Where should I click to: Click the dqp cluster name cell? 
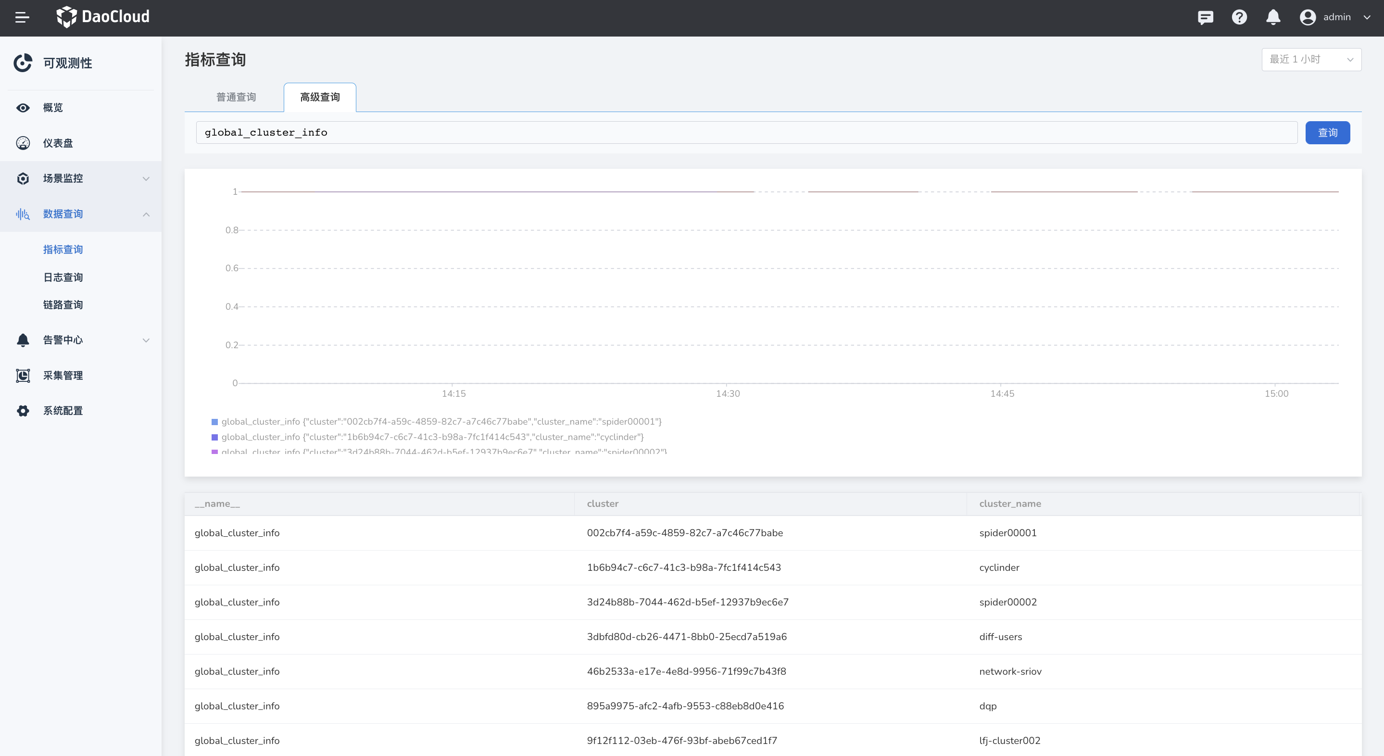[x=987, y=706]
